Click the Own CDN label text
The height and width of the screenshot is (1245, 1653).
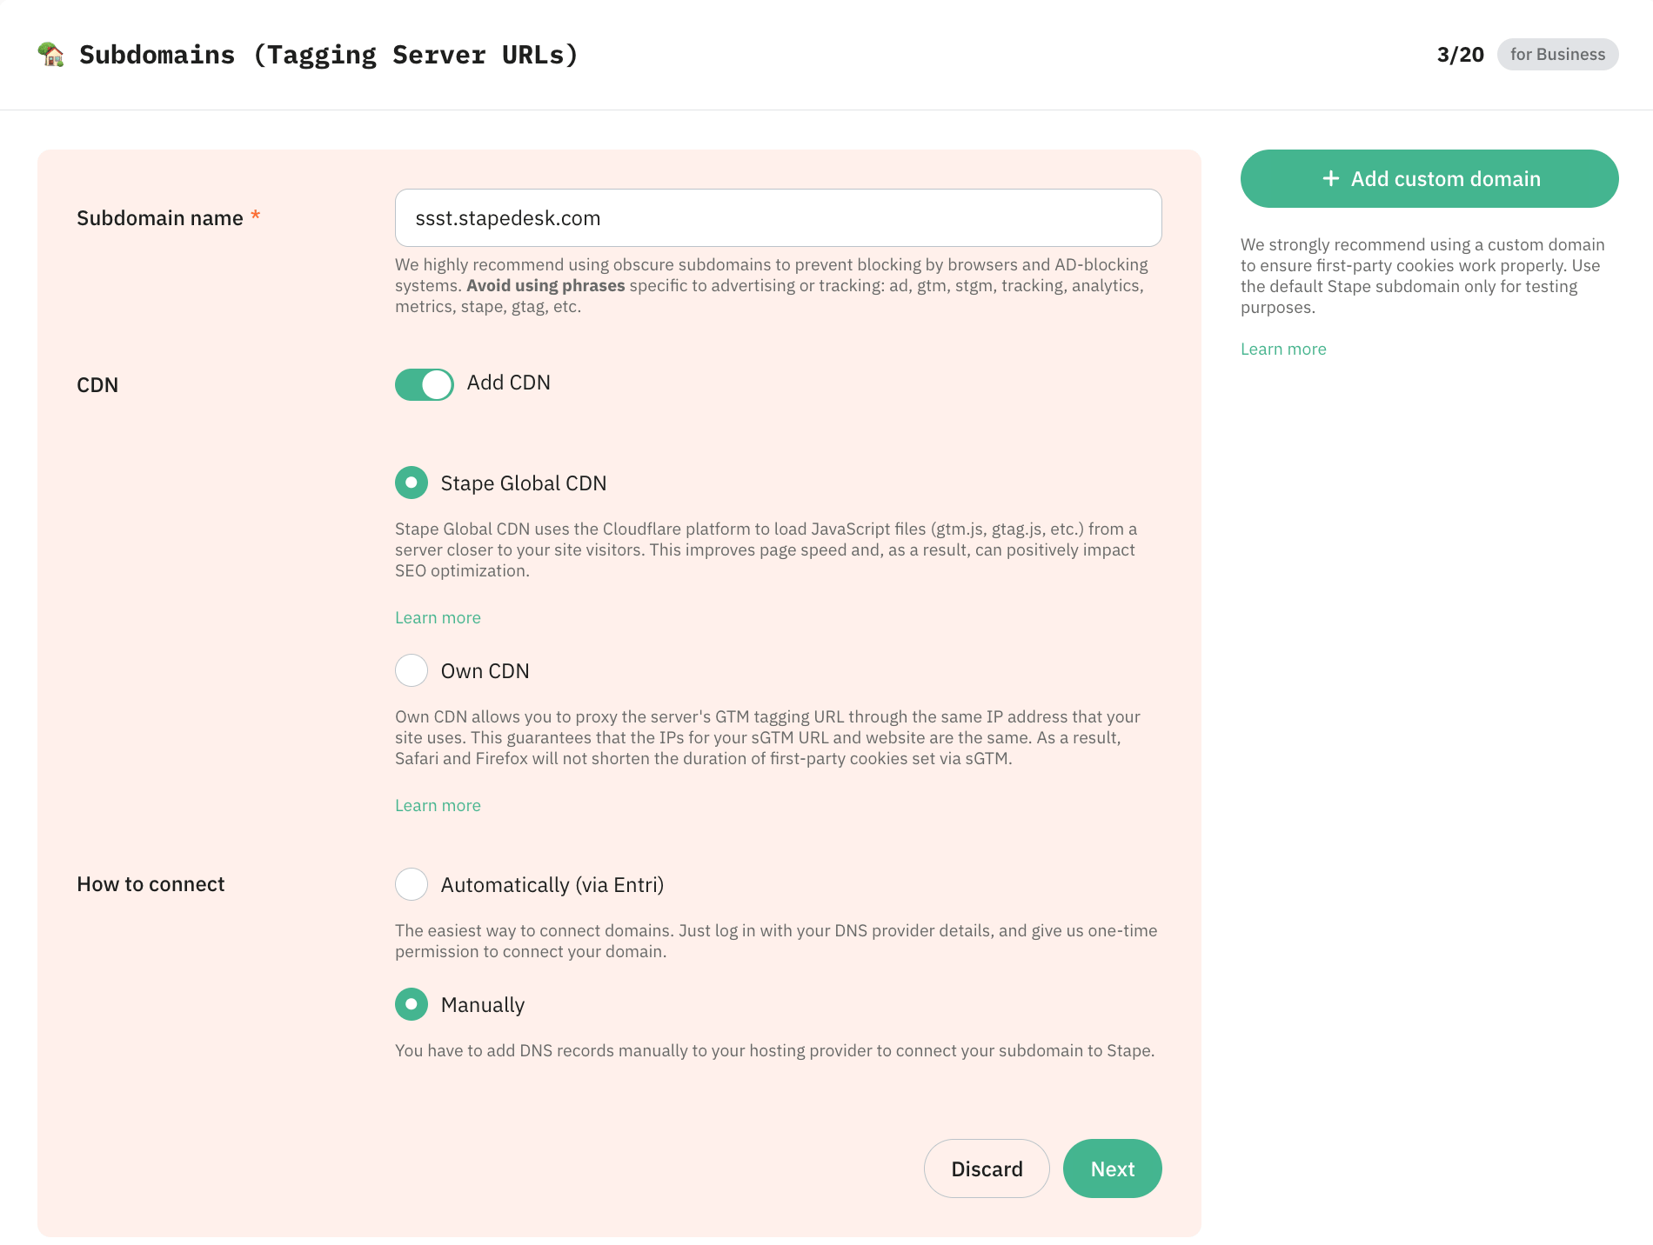[x=485, y=671]
